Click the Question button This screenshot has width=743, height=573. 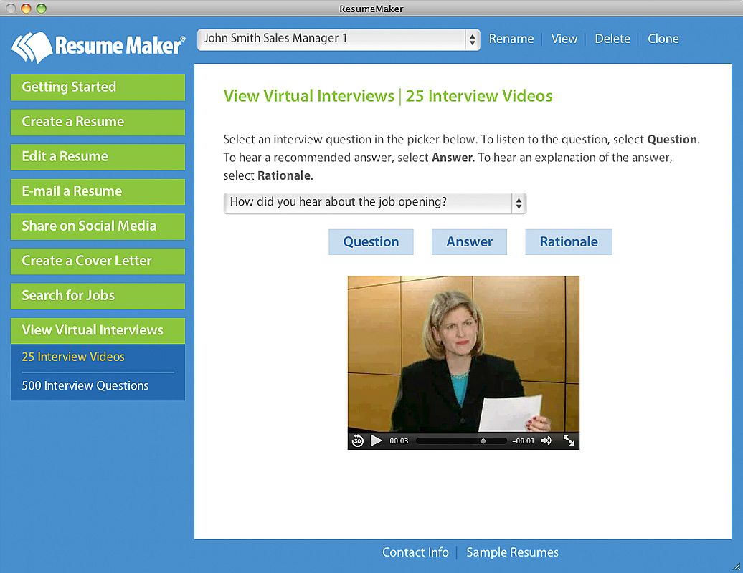pyautogui.click(x=371, y=242)
